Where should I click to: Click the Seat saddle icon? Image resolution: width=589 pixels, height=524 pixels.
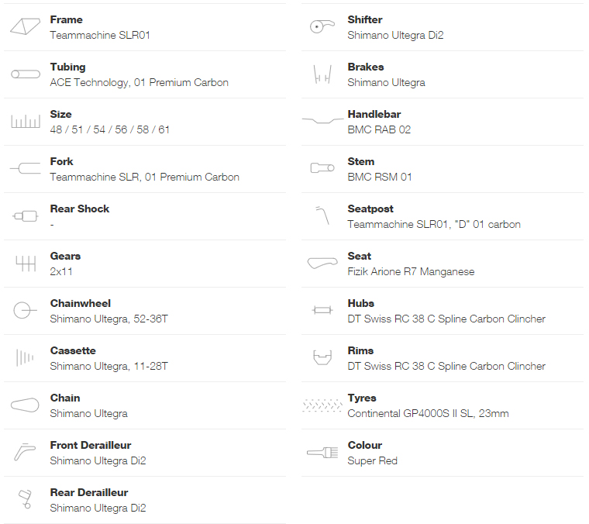(322, 264)
